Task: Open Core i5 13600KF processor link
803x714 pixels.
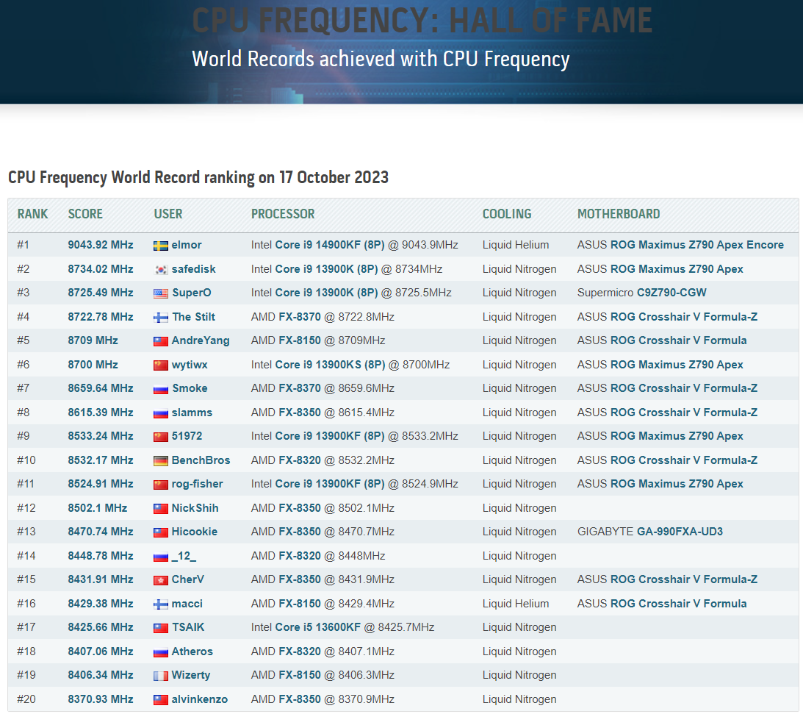Action: [317, 627]
